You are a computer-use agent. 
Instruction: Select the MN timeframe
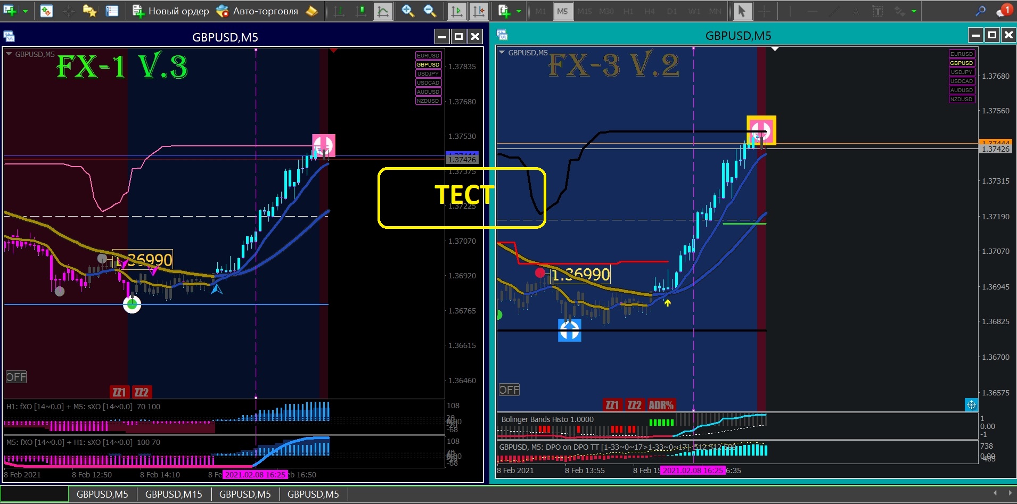point(716,11)
